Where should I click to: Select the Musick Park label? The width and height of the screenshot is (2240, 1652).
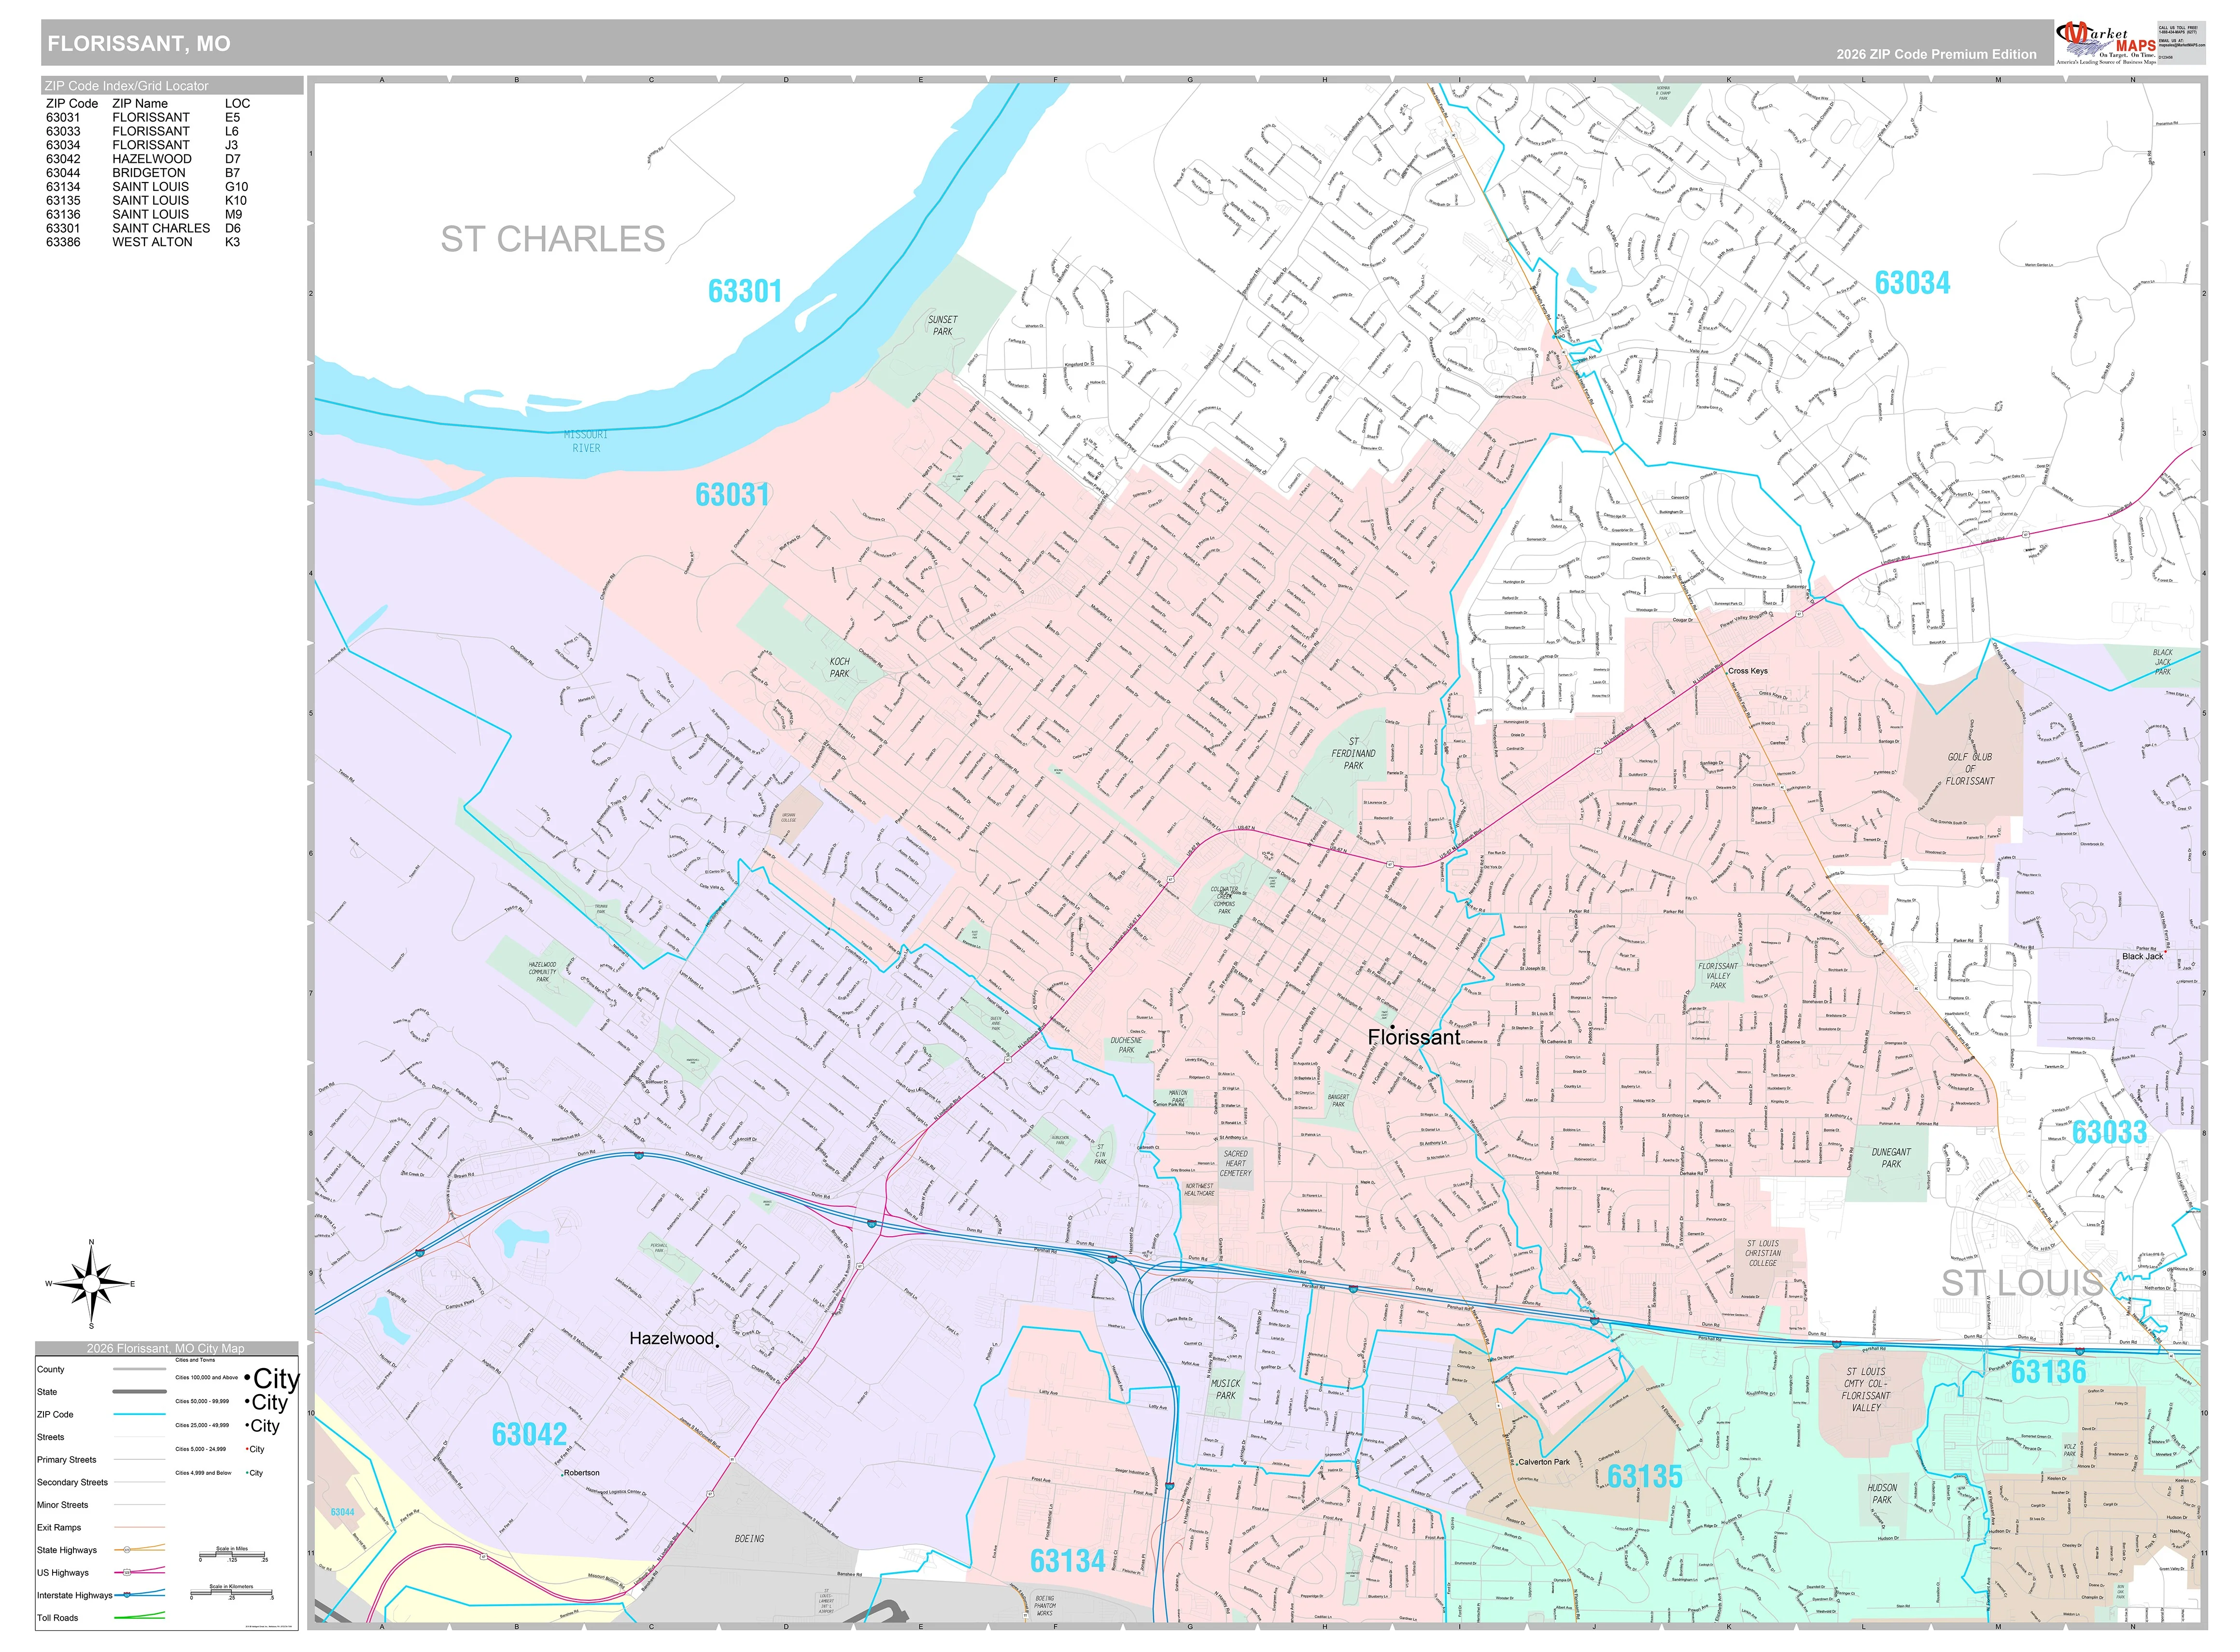(1226, 1389)
